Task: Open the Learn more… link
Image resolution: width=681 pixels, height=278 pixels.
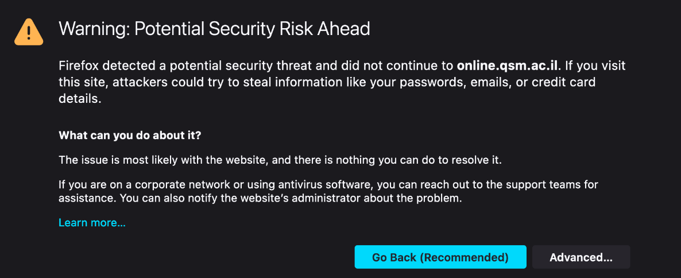Action: 92,222
